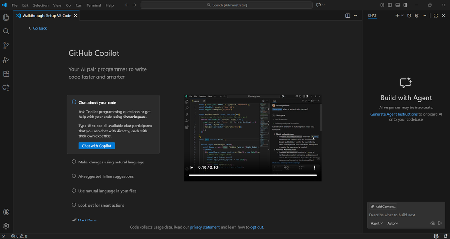Open the video options three-dot menu

(314, 167)
